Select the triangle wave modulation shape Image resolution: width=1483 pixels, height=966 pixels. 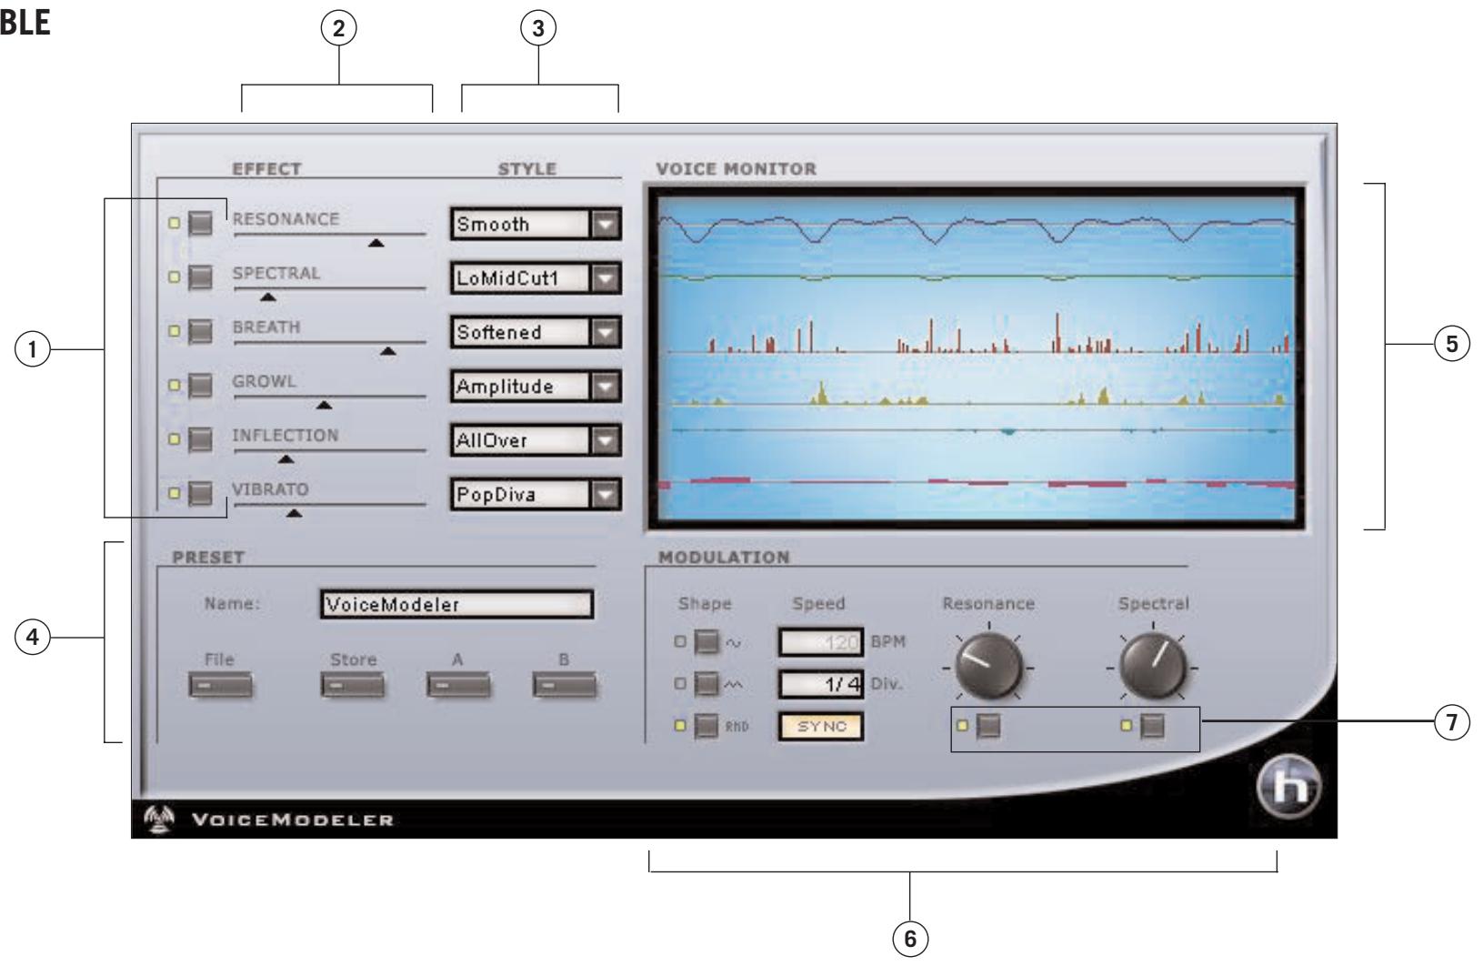(706, 684)
